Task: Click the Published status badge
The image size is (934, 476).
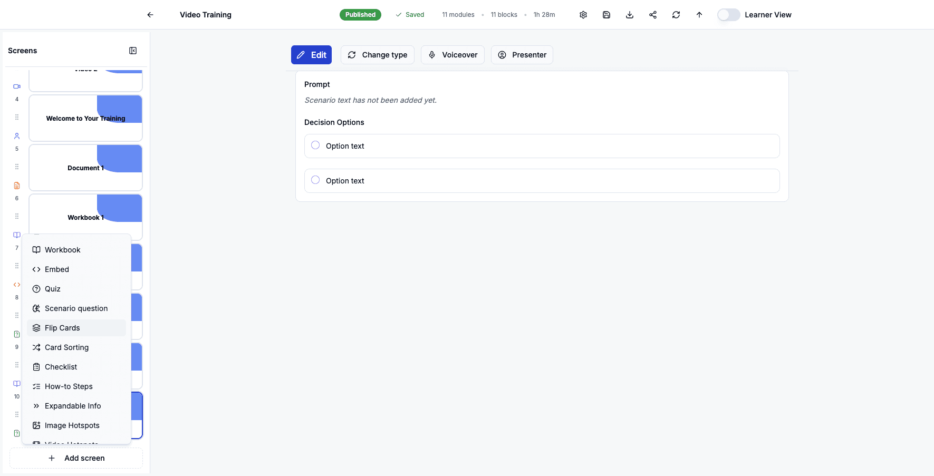Action: pos(360,15)
